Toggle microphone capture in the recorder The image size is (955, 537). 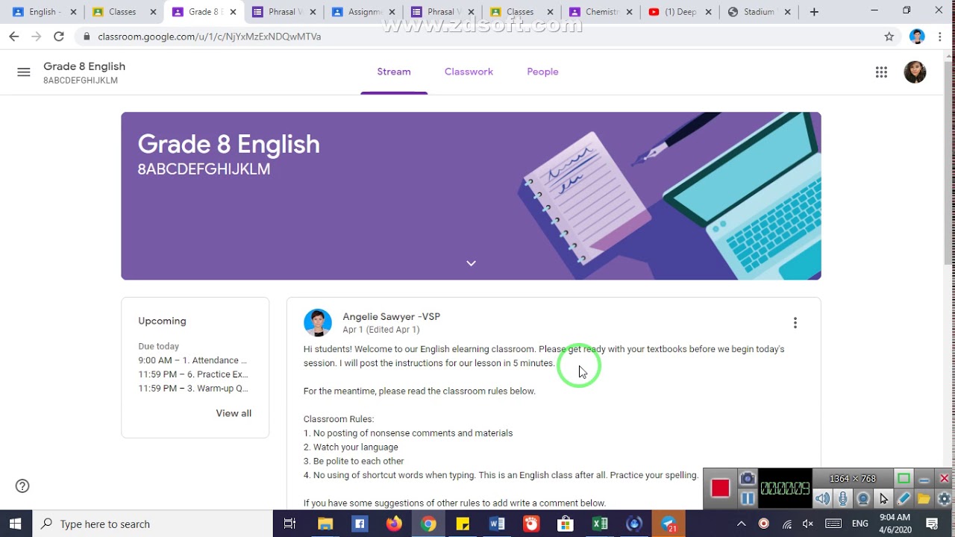pyautogui.click(x=843, y=498)
